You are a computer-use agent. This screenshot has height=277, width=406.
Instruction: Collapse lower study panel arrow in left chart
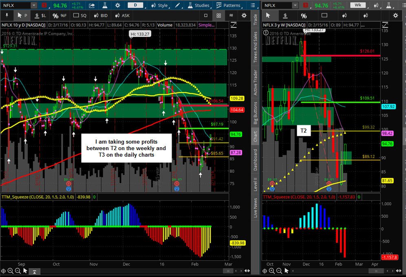pyautogui.click(x=34, y=272)
